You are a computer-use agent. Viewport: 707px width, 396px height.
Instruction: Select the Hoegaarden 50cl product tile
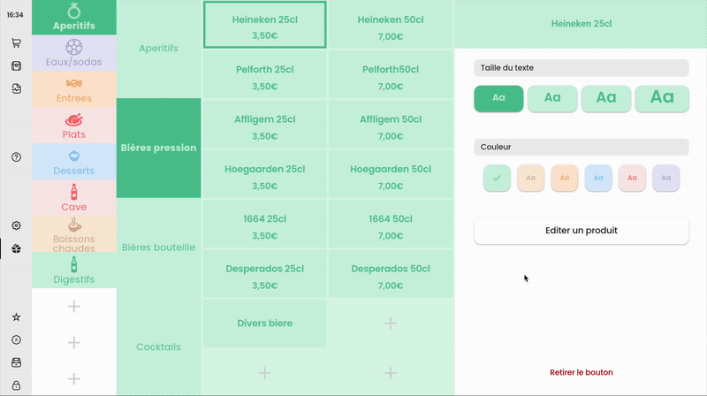(390, 175)
